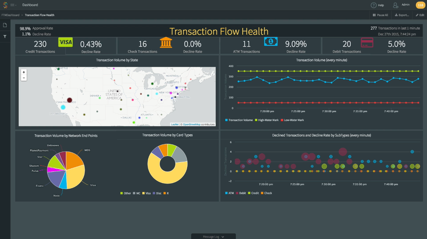Open the hamburger menu dropdown
Viewport: 427px width, 239px height.
coord(13,5)
